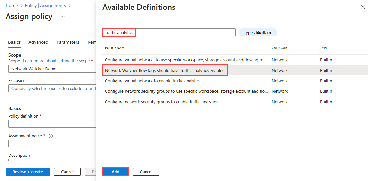Click the Review + create button
The image size is (371, 181).
pos(28,172)
